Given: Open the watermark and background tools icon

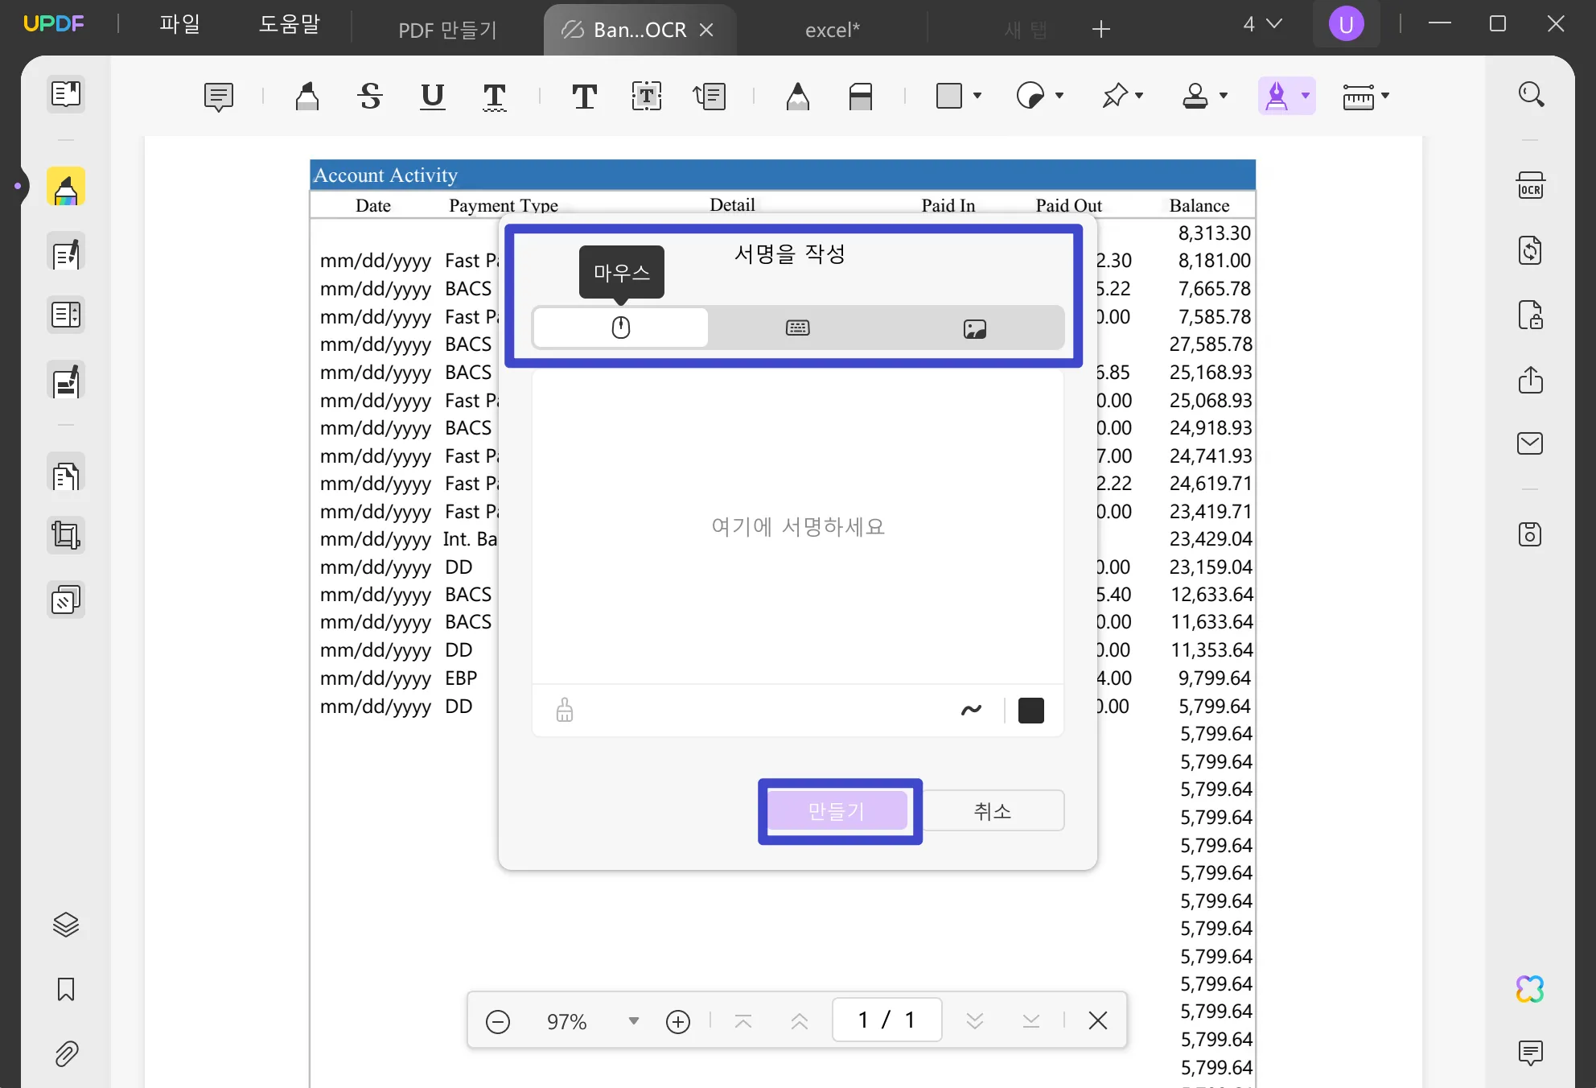Looking at the screenshot, I should pyautogui.click(x=66, y=600).
